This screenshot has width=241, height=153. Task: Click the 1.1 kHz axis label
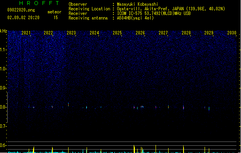3,50
